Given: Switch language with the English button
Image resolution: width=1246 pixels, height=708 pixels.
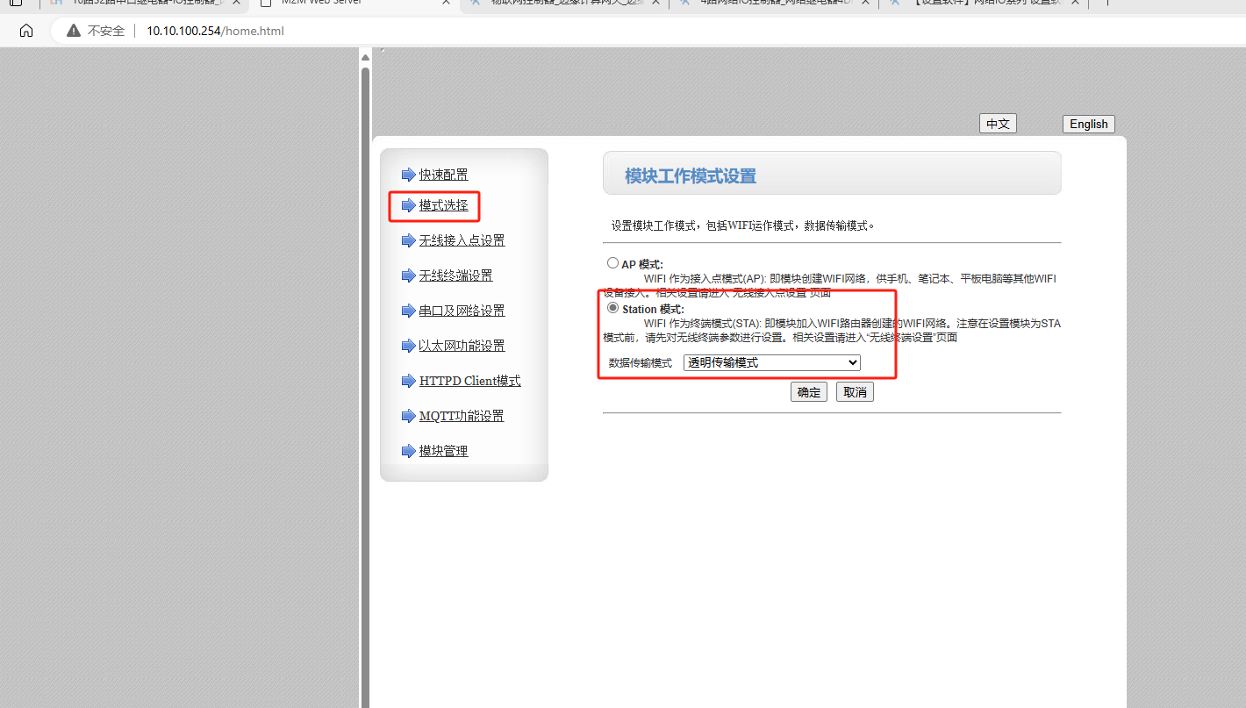Looking at the screenshot, I should [x=1088, y=124].
